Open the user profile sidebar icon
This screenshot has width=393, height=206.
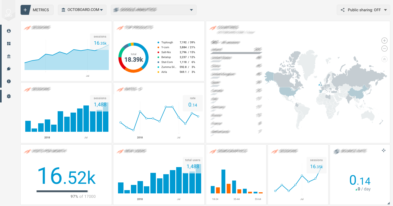(9, 31)
